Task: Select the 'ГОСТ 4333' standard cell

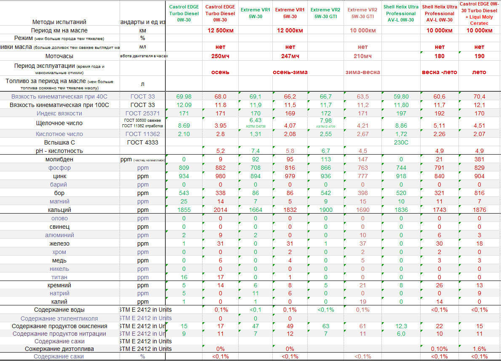Action: point(142,142)
